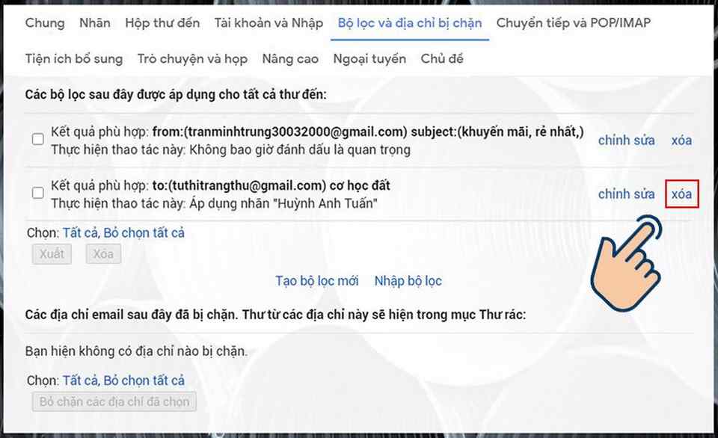Switch to the Nhãn tab
The height and width of the screenshot is (438, 718).
(x=95, y=23)
